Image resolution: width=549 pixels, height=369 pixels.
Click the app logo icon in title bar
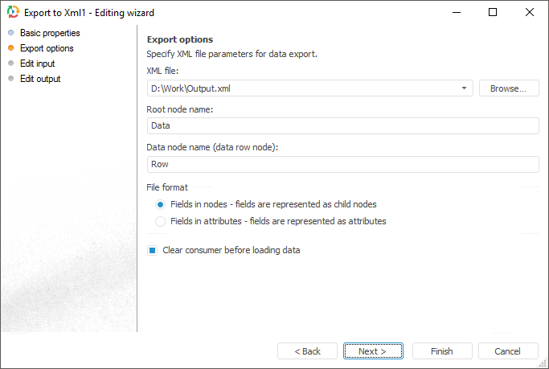coord(12,13)
